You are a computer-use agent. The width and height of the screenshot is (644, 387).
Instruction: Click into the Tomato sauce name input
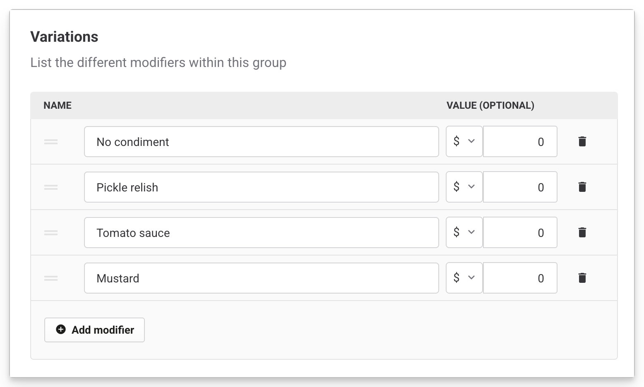coord(261,233)
